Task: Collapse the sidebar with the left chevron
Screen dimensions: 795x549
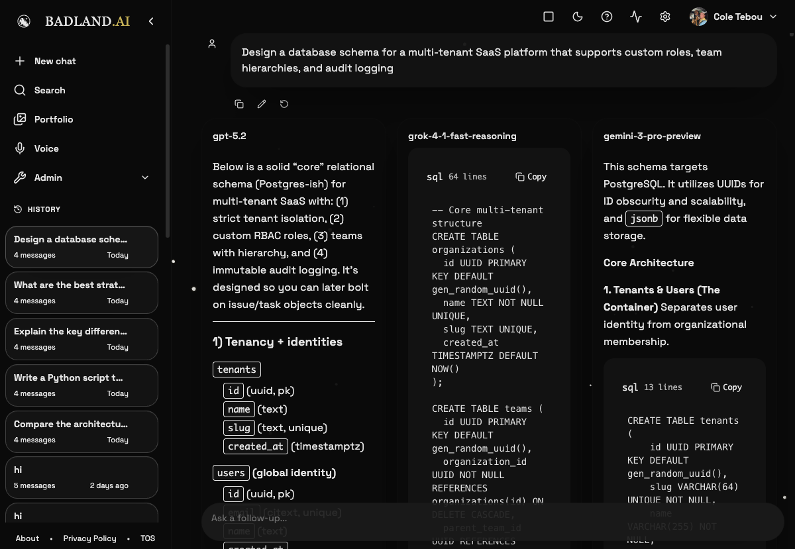Action: (x=151, y=21)
